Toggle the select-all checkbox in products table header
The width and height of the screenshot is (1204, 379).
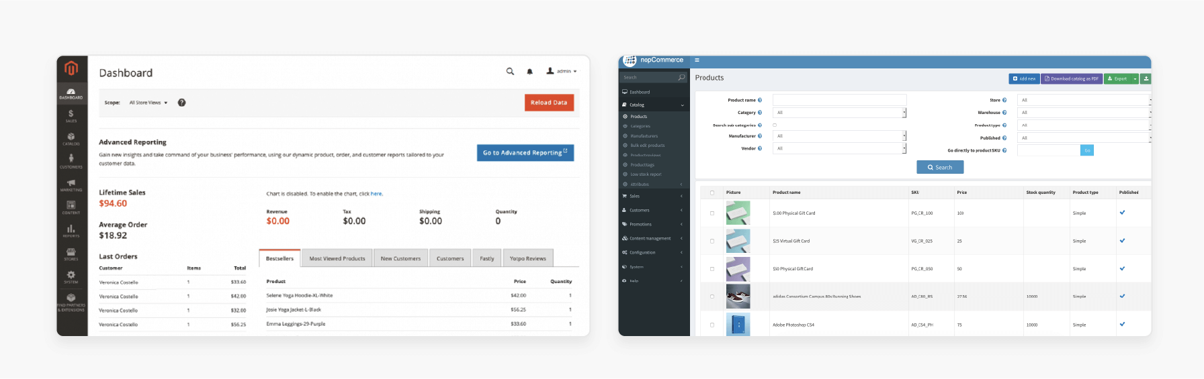[x=712, y=193]
